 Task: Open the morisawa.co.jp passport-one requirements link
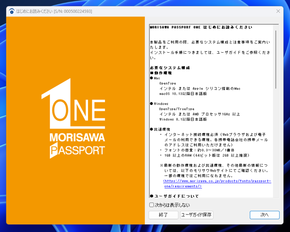coord(217,184)
